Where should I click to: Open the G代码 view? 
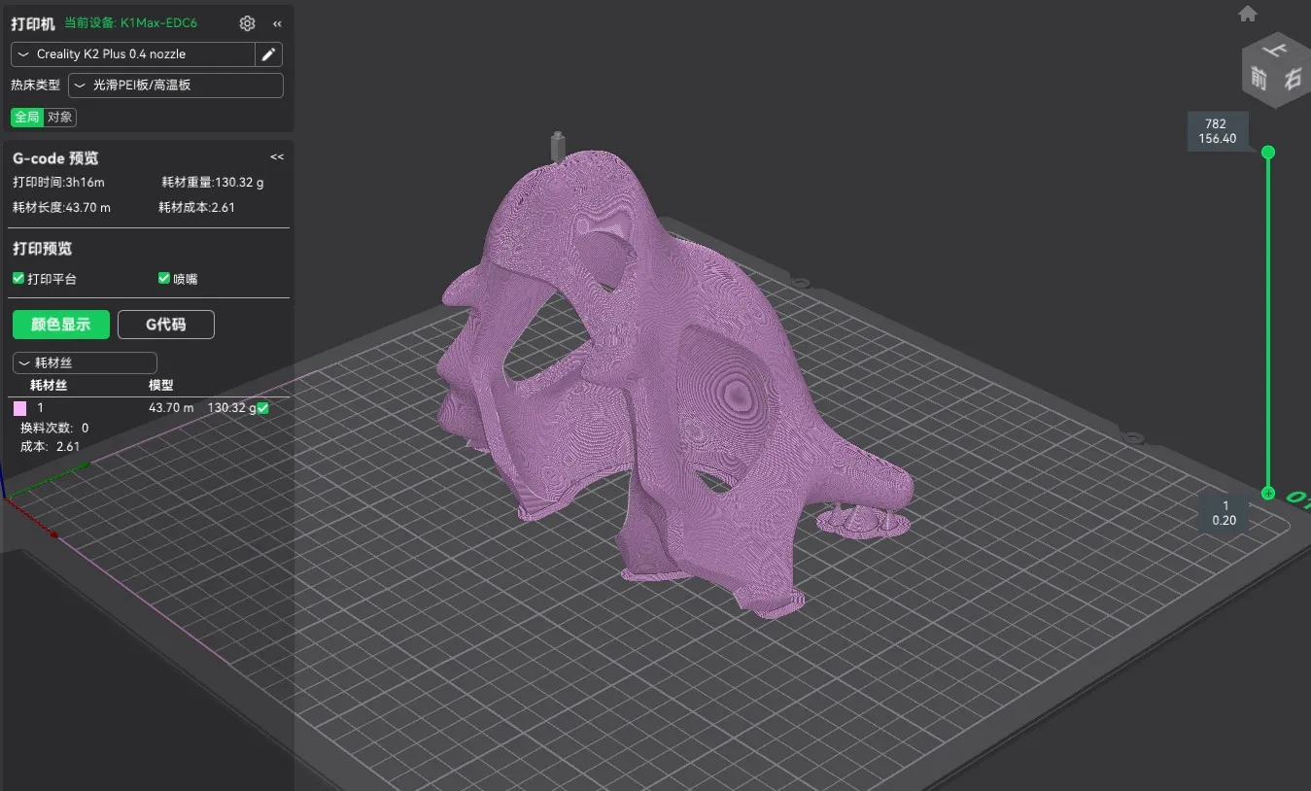[166, 325]
